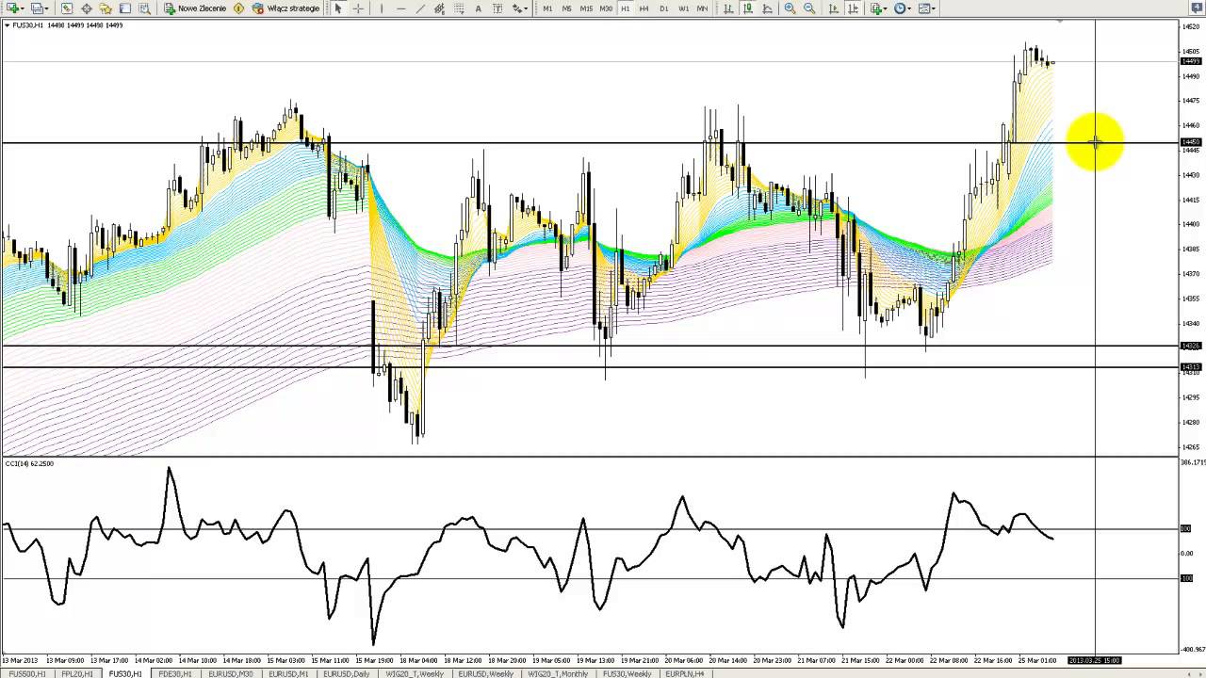Image resolution: width=1206 pixels, height=678 pixels.
Task: Switch to the WIG20_T,Monthly chart tab
Action: [560, 673]
